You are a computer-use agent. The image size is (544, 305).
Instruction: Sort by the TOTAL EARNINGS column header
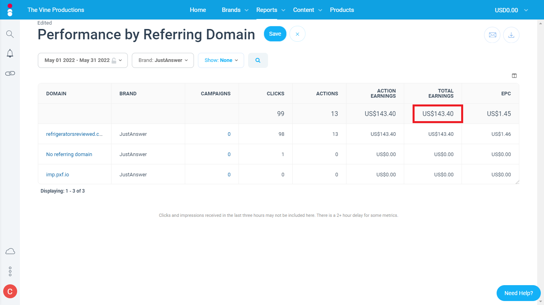[441, 93]
